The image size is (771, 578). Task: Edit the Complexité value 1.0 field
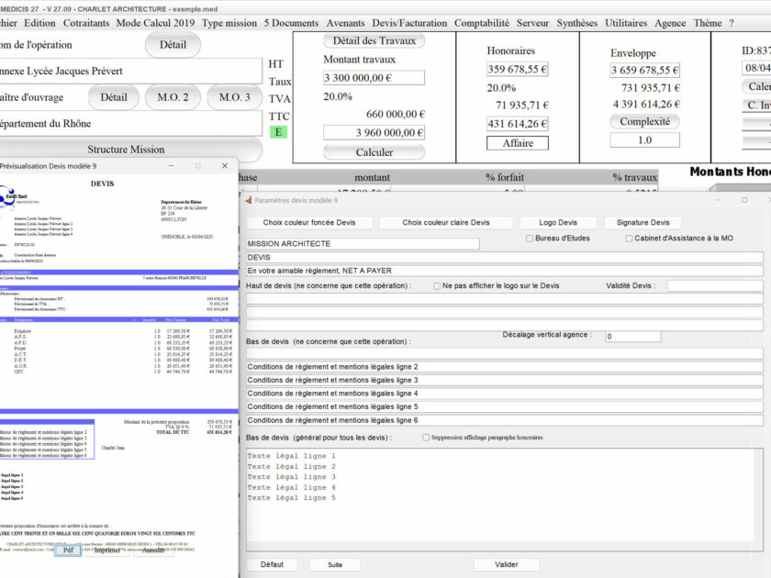(x=644, y=140)
